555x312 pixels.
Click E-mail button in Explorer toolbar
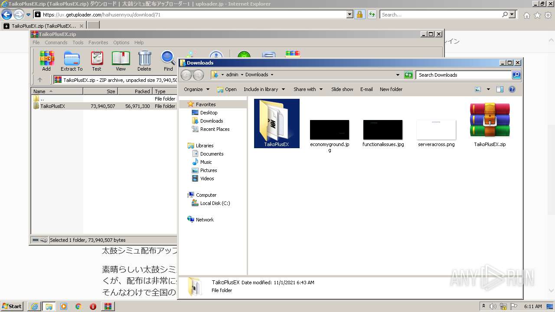[x=366, y=89]
